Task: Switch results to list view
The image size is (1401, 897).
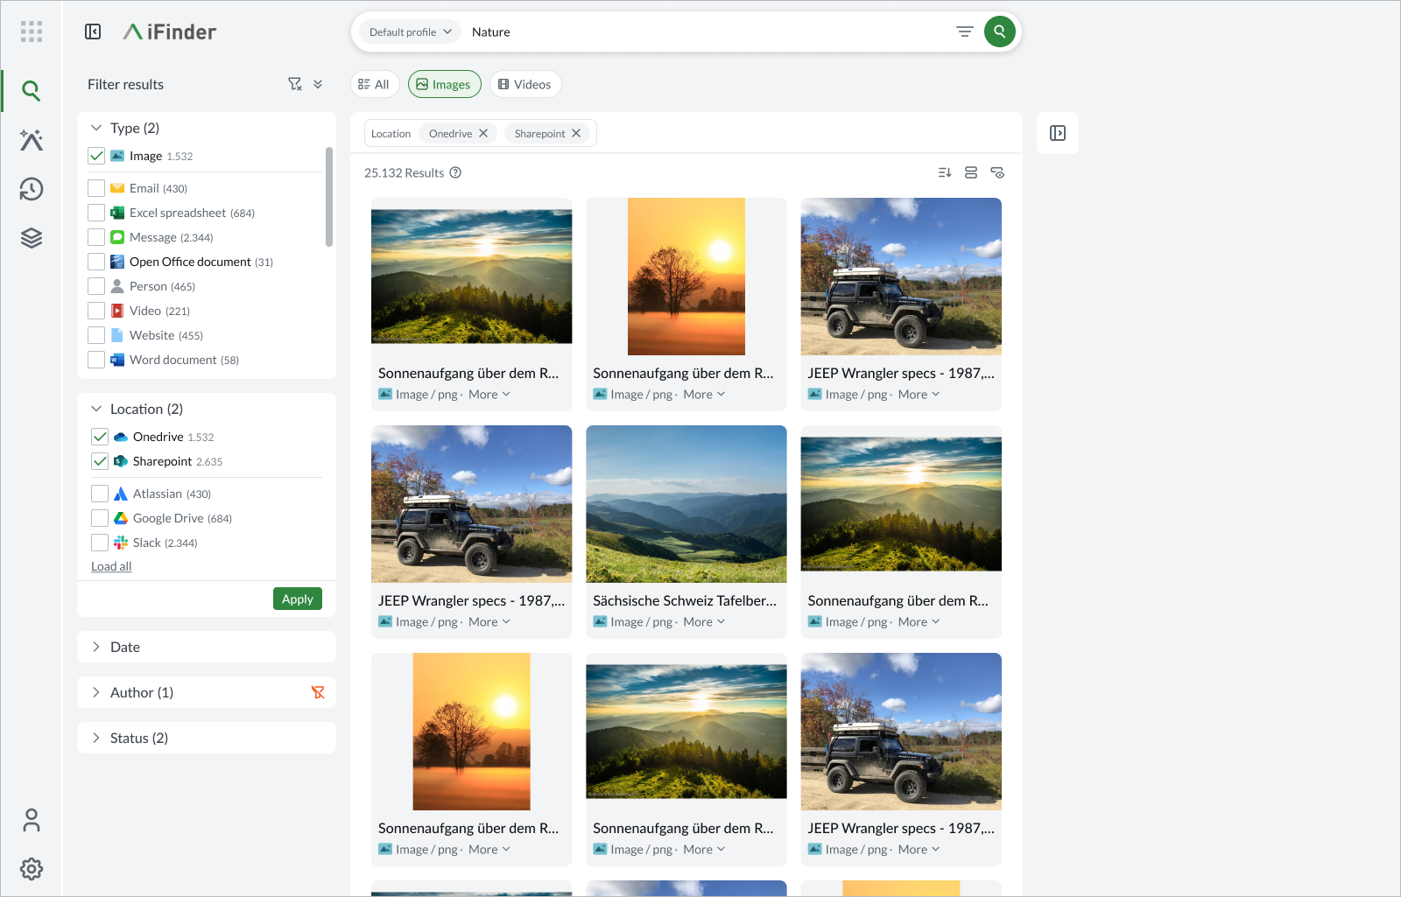Action: 971,172
